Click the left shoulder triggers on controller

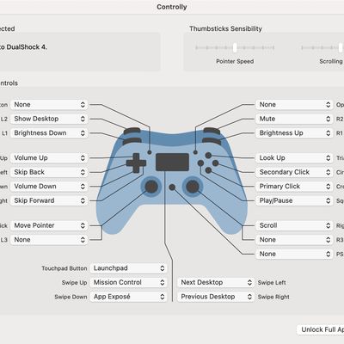click(132, 136)
